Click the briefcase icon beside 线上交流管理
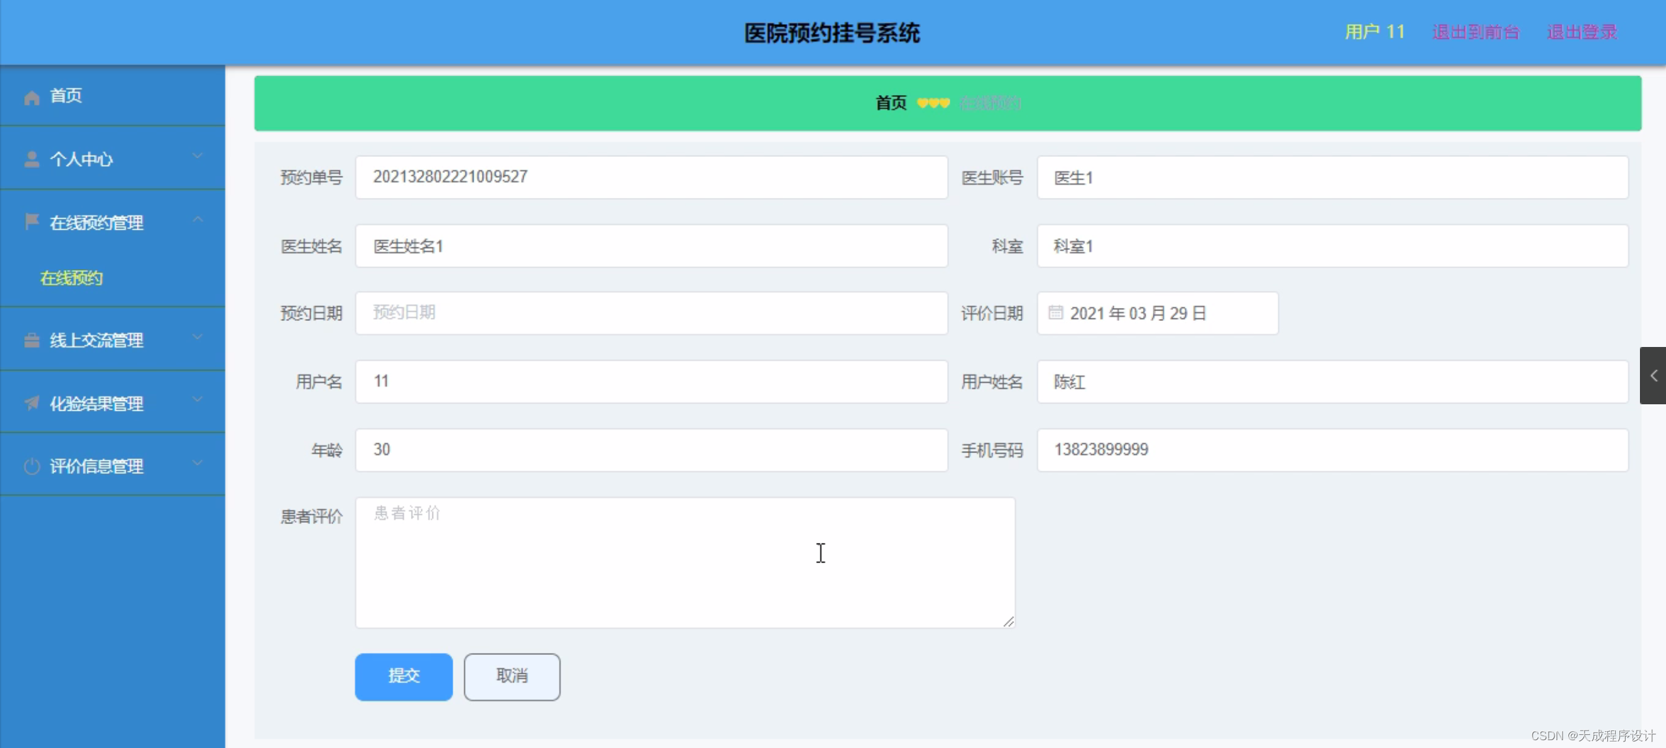The width and height of the screenshot is (1666, 748). pyautogui.click(x=31, y=340)
